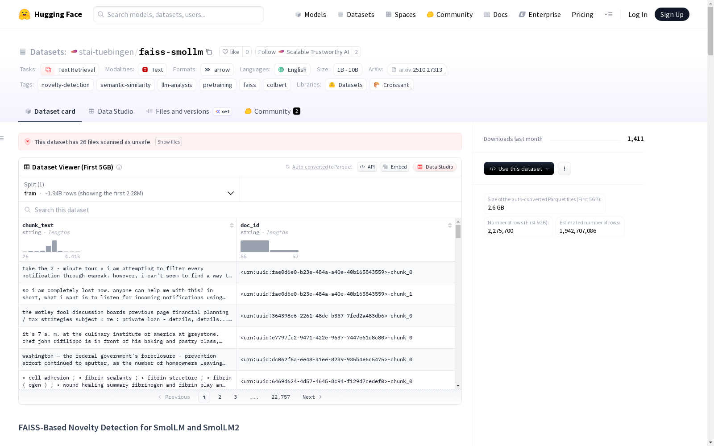This screenshot has height=446, width=714.
Task: Click the Embed button
Action: click(x=395, y=167)
